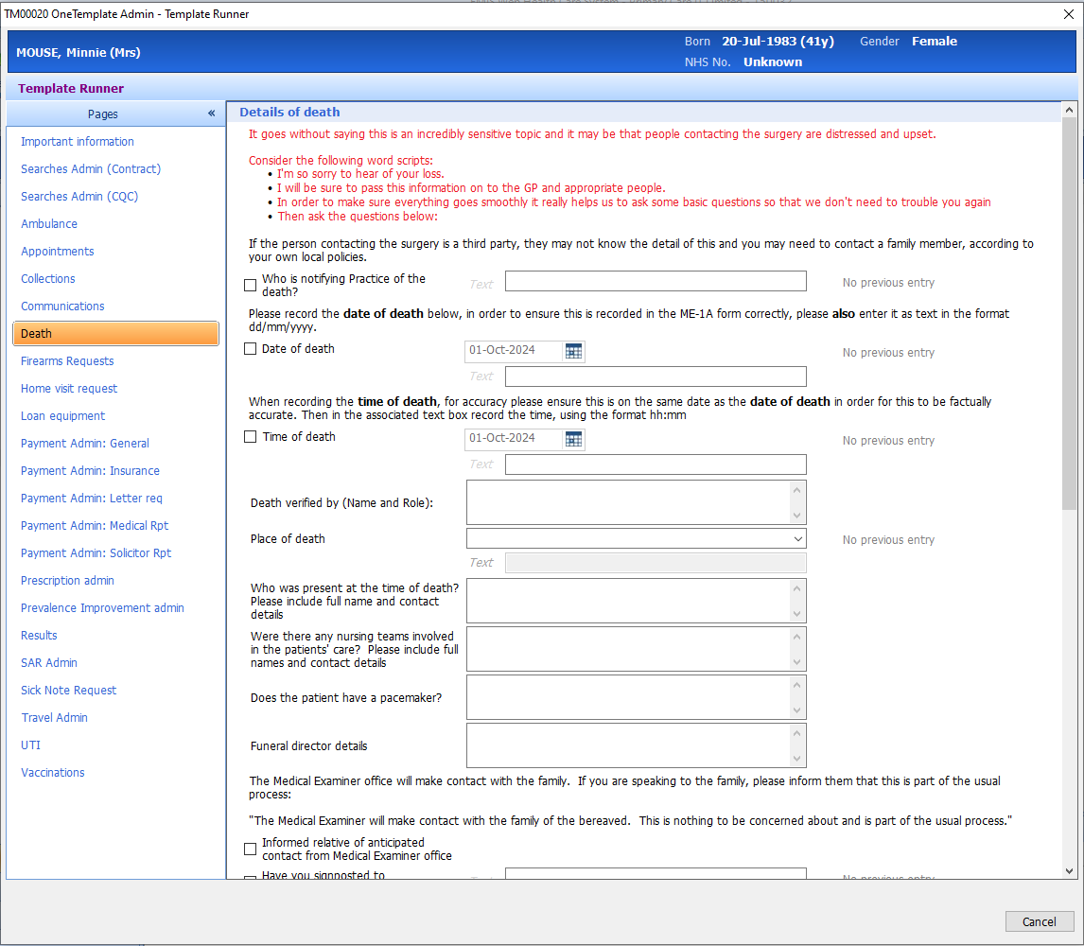Screen dimensions: 1084x946
Task: Click the 'Death verified by' text area
Action: click(628, 502)
